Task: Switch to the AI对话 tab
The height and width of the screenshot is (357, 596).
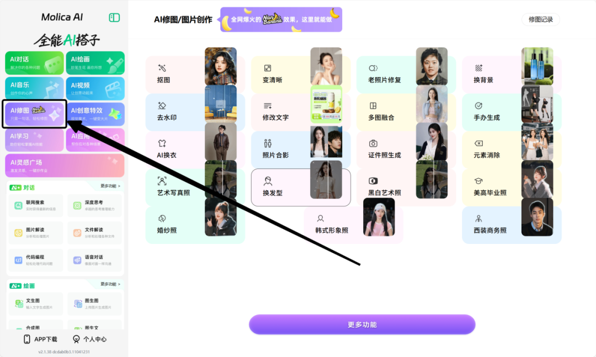Action: (x=34, y=63)
